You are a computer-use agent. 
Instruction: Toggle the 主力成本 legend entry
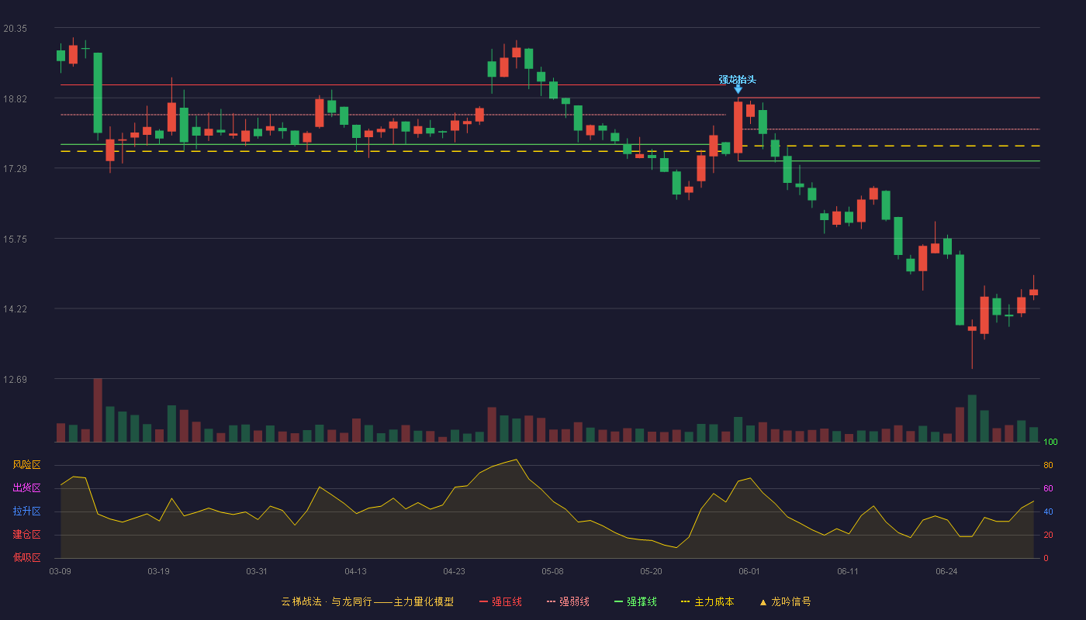click(x=707, y=601)
